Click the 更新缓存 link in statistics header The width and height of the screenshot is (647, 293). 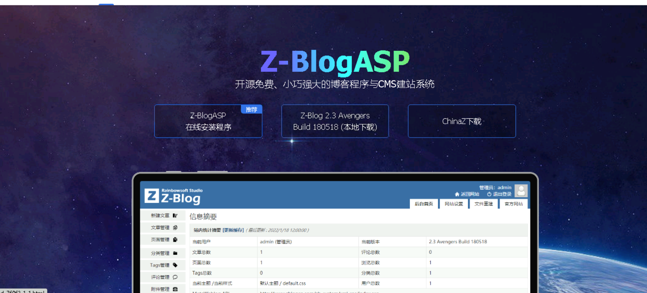233,230
